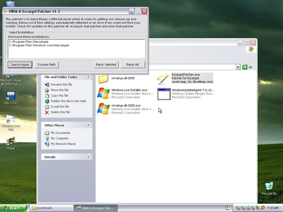Viewport: 283px width, 212px height.
Task: Click Rename this file task
Action: (61, 84)
